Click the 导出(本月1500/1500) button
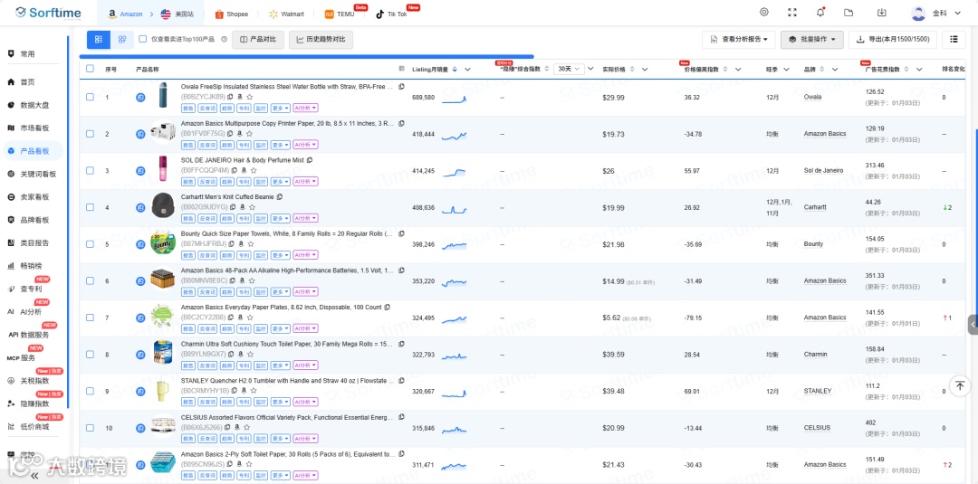Viewport: 978px width, 484px height. click(x=893, y=39)
